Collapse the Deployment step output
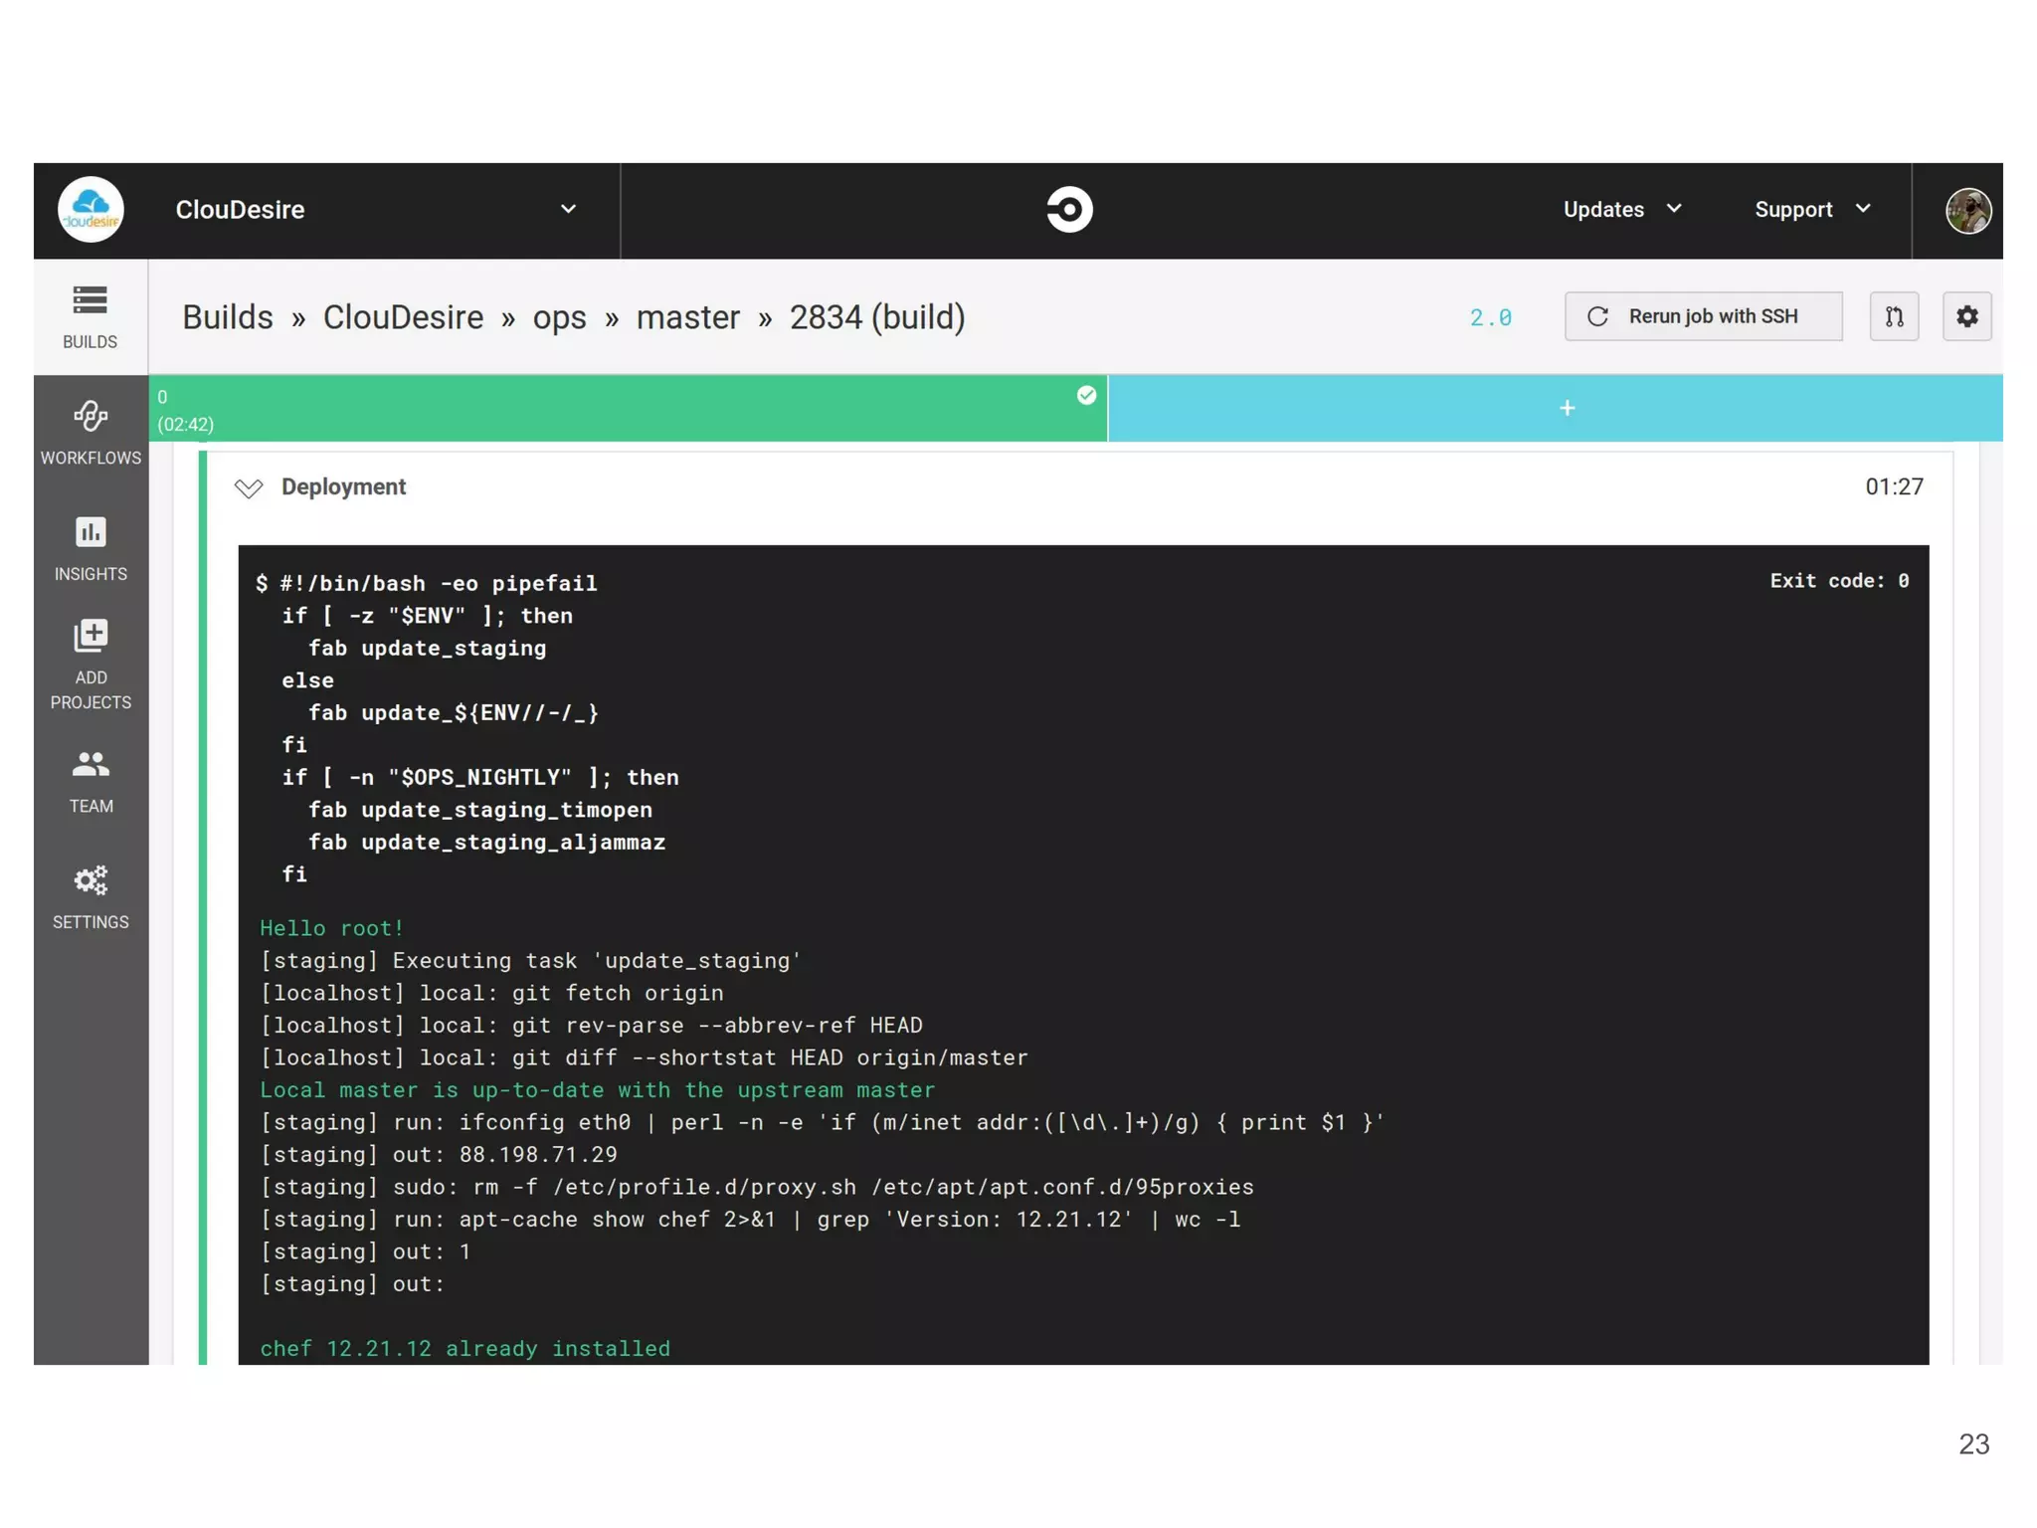The image size is (2037, 1528). 249,487
